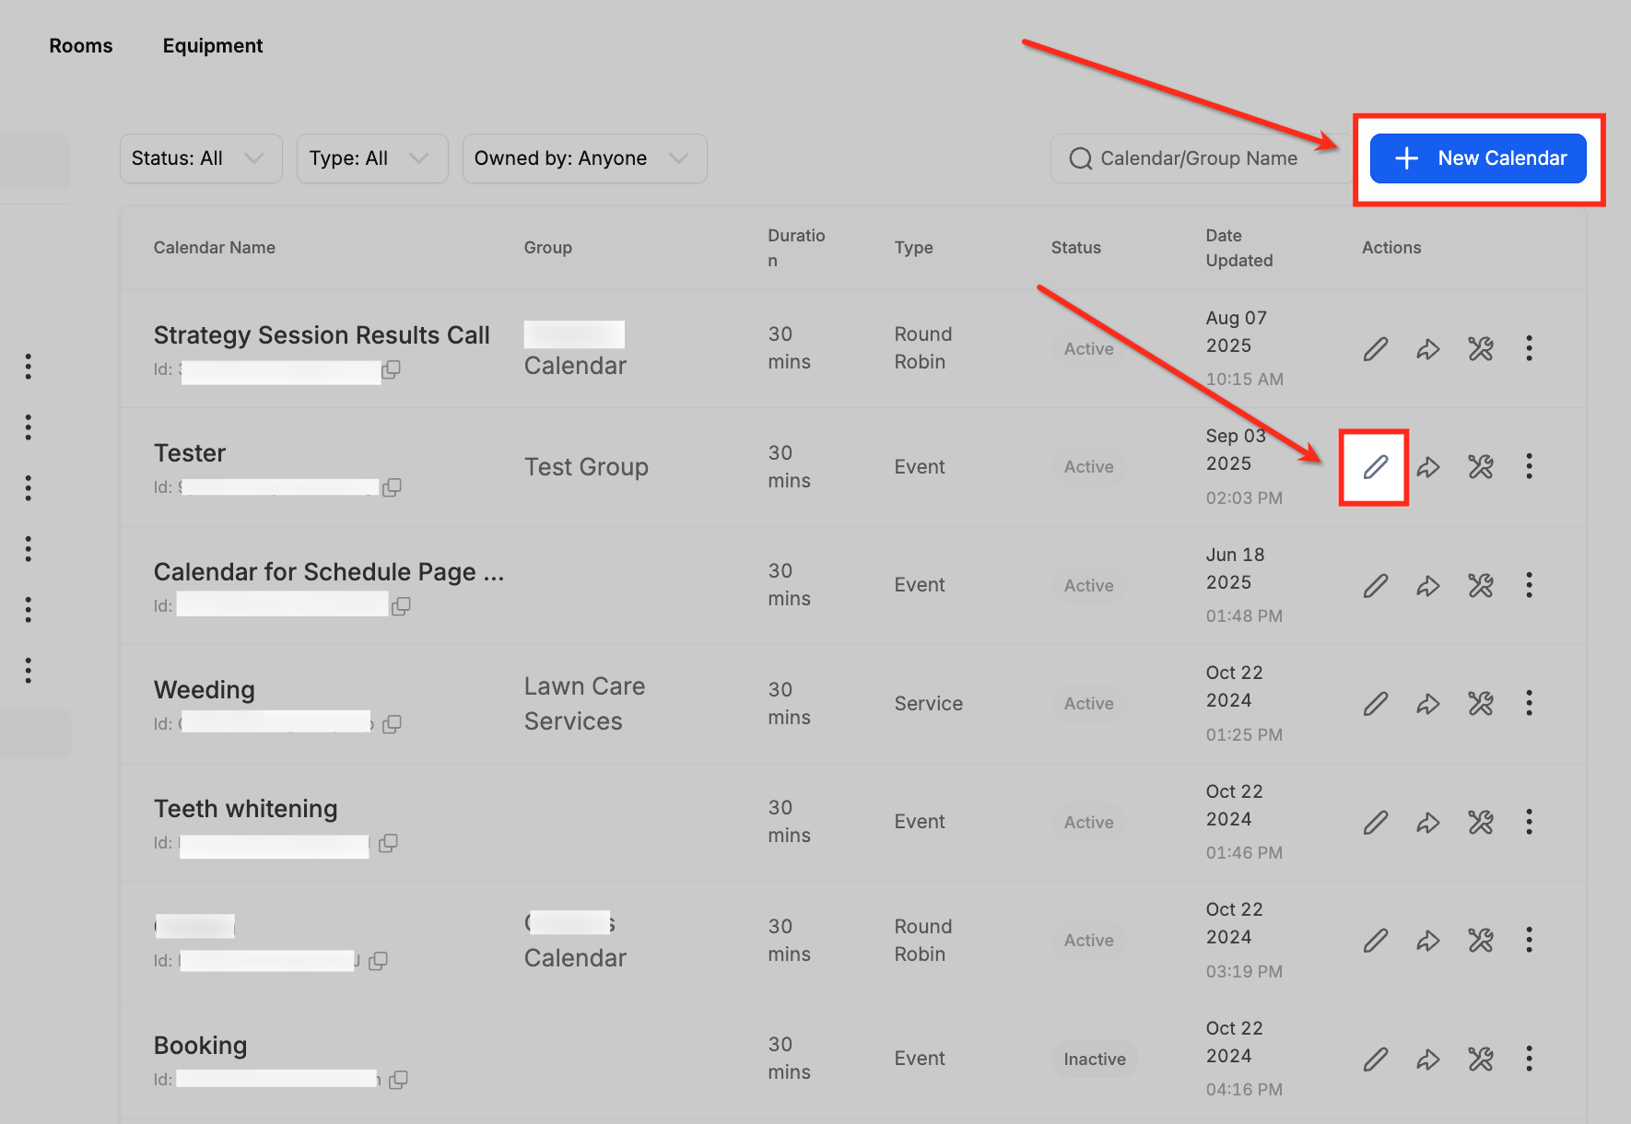The image size is (1631, 1124).
Task: Copy the ID of Strategy Session Results Call
Action: coord(391,369)
